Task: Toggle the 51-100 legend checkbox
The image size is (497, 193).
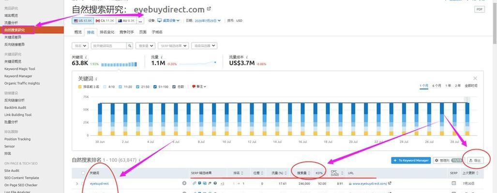Action: 155,86
